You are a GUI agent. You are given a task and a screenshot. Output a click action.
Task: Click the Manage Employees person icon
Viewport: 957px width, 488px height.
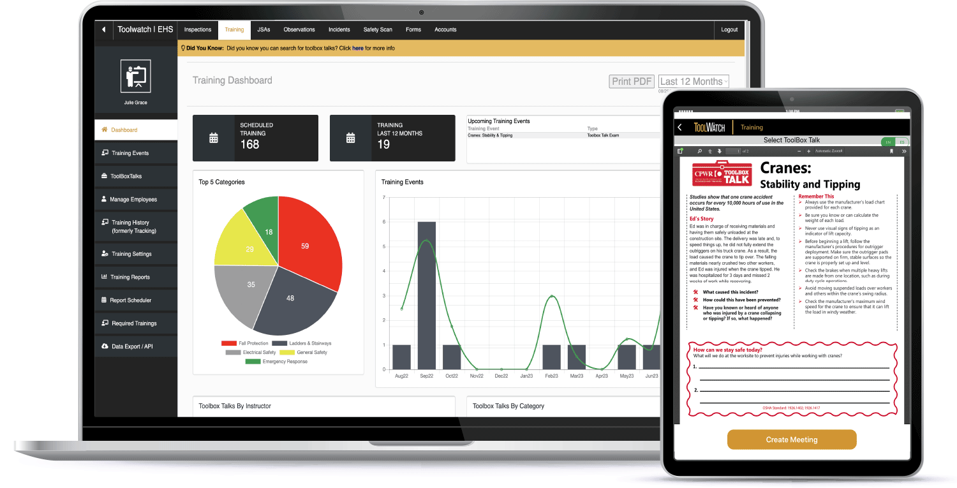coord(104,199)
